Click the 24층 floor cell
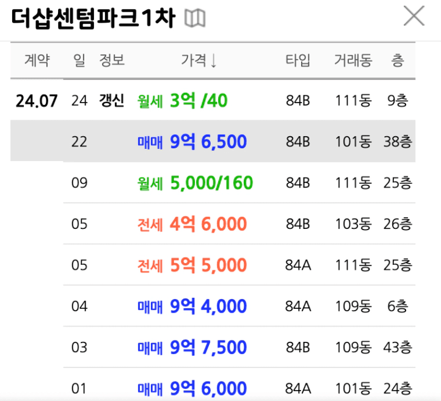This screenshot has height=401, width=441. coord(398,388)
